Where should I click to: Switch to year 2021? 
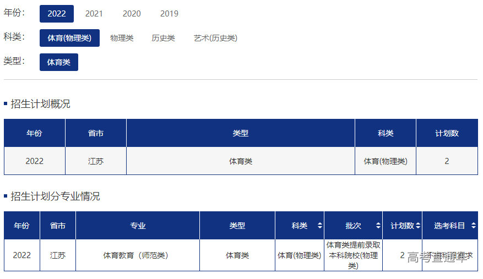pyautogui.click(x=94, y=14)
